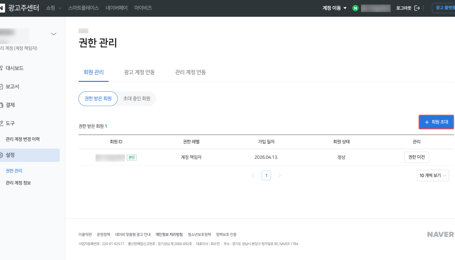
Task: Open 마이비즈 in the top navigation
Action: (143, 8)
